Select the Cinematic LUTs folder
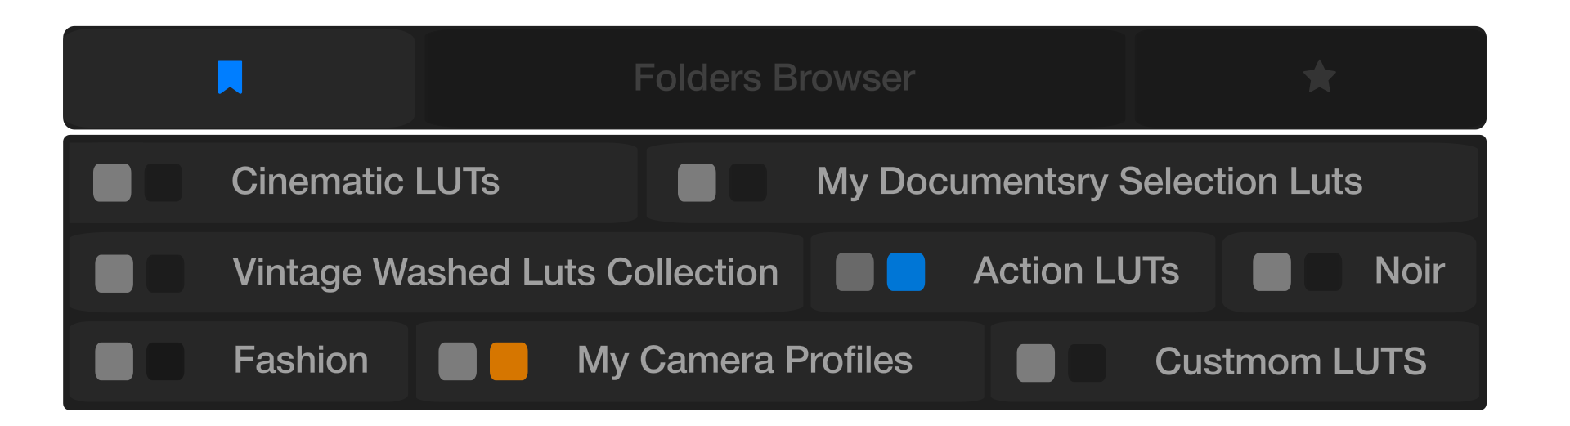The height and width of the screenshot is (426, 1570). [x=365, y=182]
